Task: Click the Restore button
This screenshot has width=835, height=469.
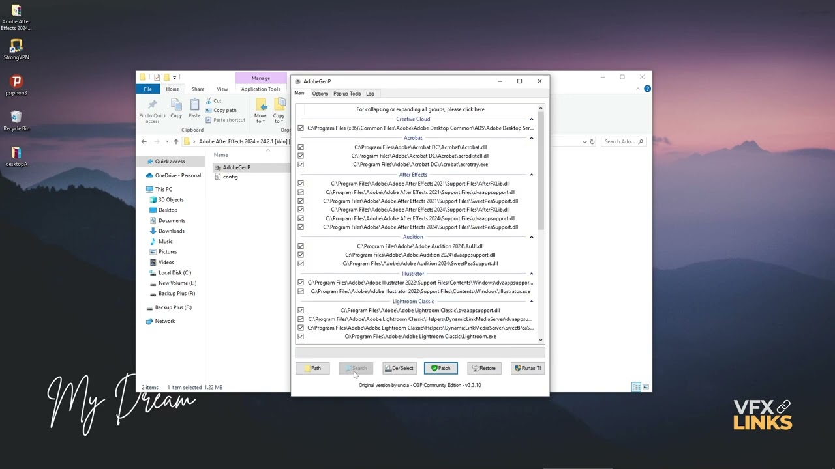Action: click(x=484, y=368)
